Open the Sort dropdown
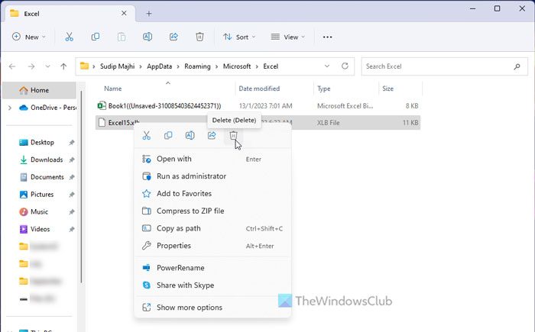The height and width of the screenshot is (332, 535). [x=238, y=37]
